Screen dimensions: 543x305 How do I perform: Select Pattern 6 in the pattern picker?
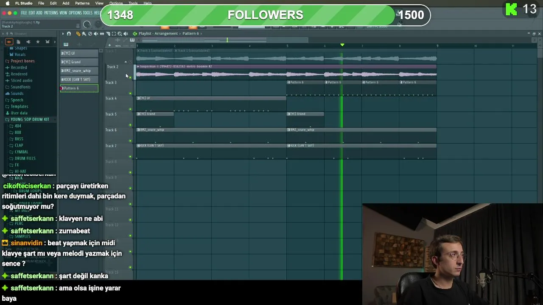[79, 88]
